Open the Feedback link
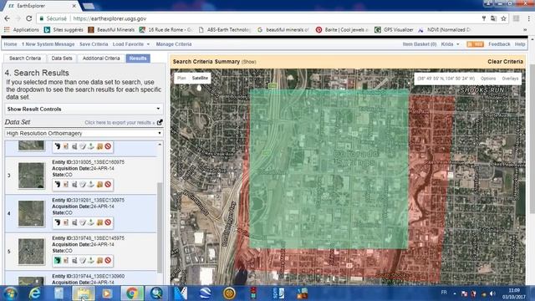The height and width of the screenshot is (301, 535). (499, 44)
